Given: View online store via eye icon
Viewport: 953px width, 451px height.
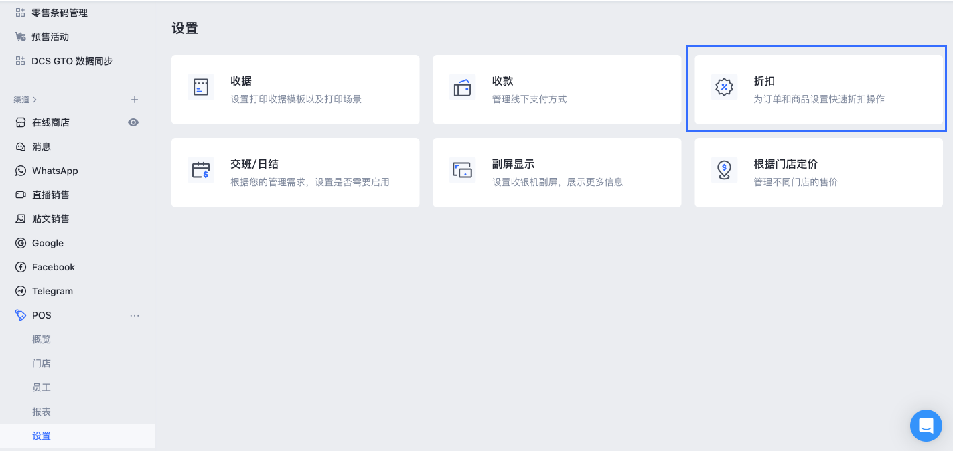Looking at the screenshot, I should 133,122.
